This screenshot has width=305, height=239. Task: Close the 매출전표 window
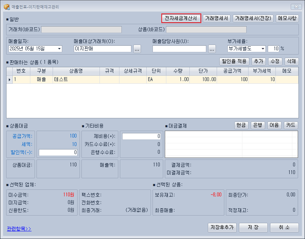click(x=296, y=7)
